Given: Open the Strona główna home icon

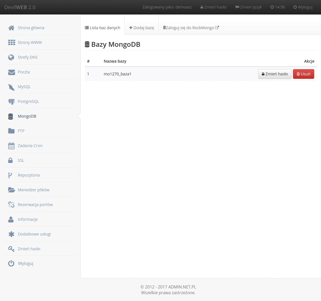Looking at the screenshot, I should [x=11, y=27].
